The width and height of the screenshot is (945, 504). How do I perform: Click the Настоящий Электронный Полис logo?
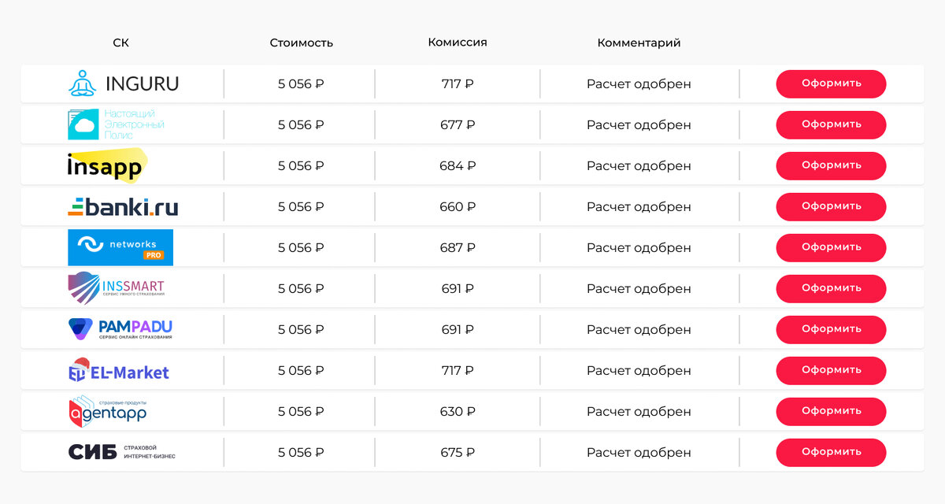pyautogui.click(x=116, y=124)
